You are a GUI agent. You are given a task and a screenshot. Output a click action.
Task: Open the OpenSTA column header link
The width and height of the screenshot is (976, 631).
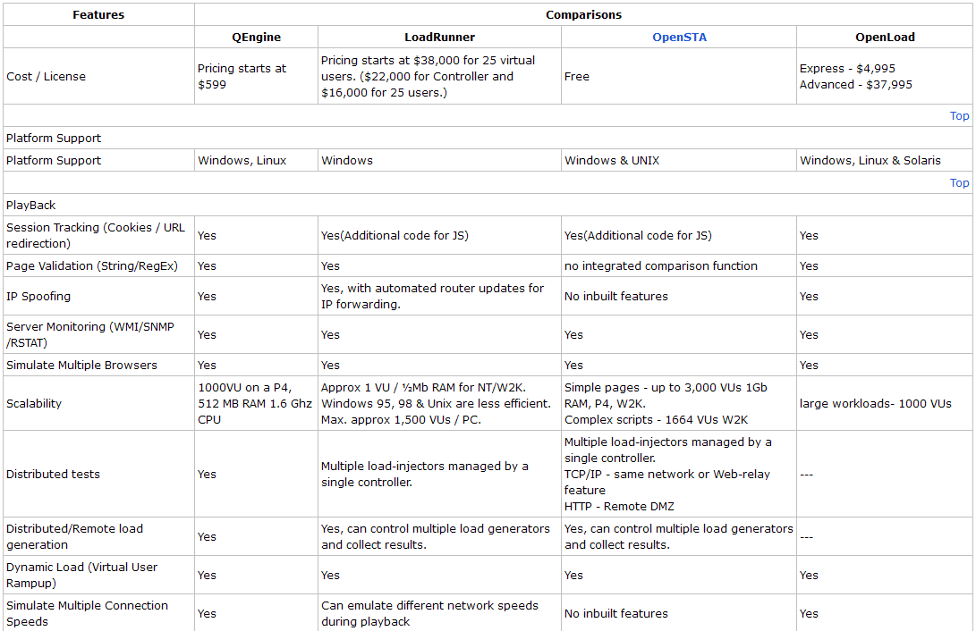coord(679,38)
